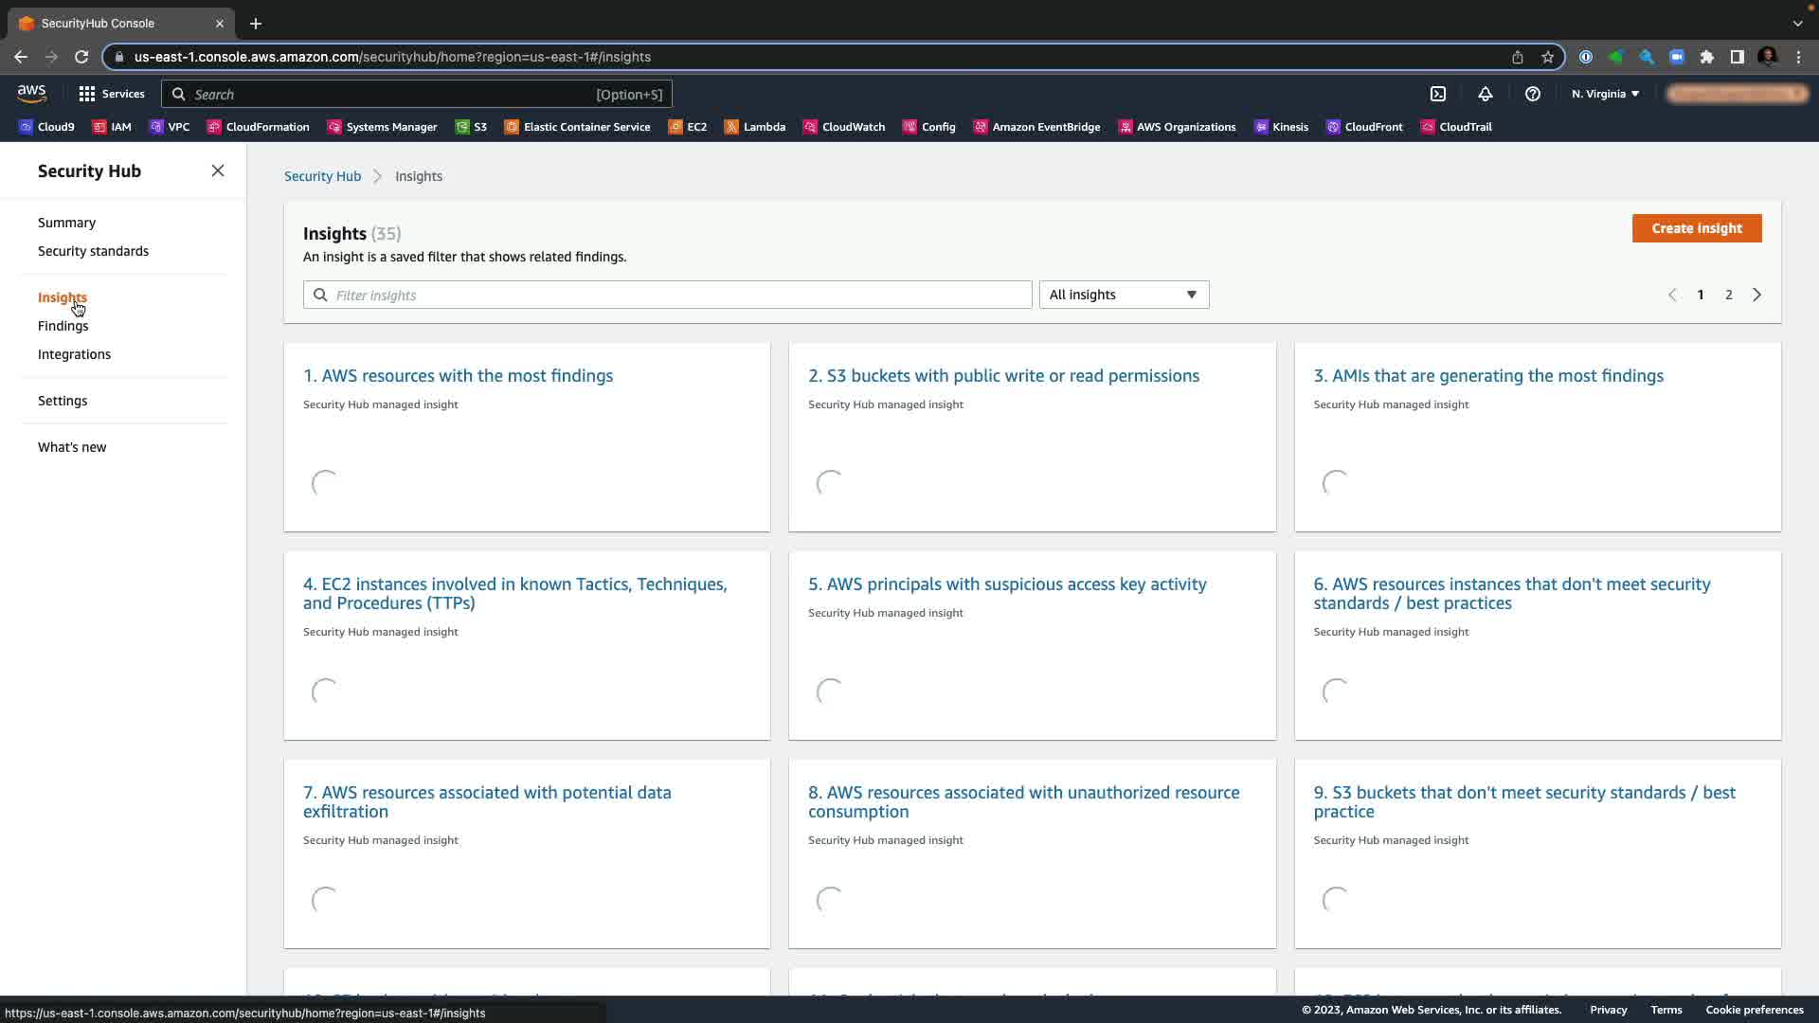The height and width of the screenshot is (1023, 1819).
Task: Open Cookie preferences in the footer
Action: 1754,1010
